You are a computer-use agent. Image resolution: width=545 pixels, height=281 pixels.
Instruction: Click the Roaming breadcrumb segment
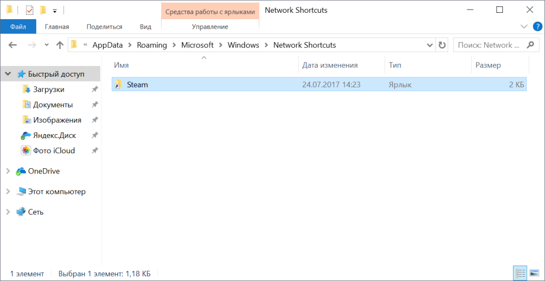(x=152, y=45)
